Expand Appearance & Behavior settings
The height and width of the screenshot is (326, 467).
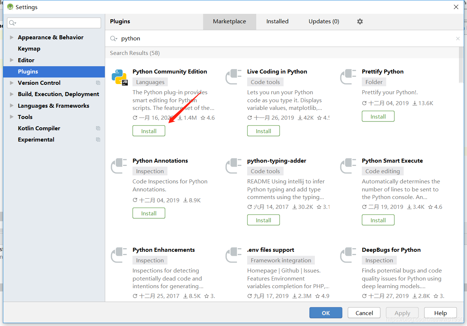coord(12,37)
